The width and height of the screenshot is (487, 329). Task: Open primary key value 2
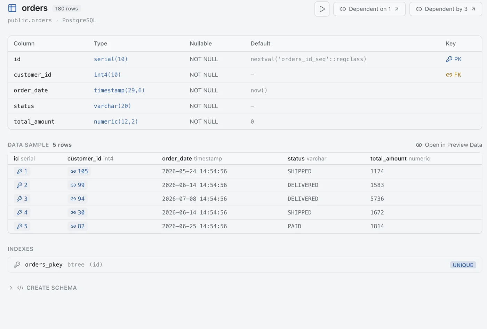(x=22, y=185)
